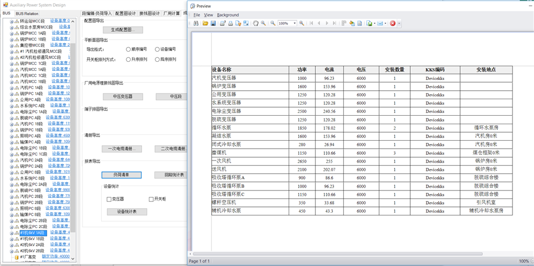The height and width of the screenshot is (266, 534).
Task: Expand the #1机6kV 1A段 tree node
Action: point(11,233)
